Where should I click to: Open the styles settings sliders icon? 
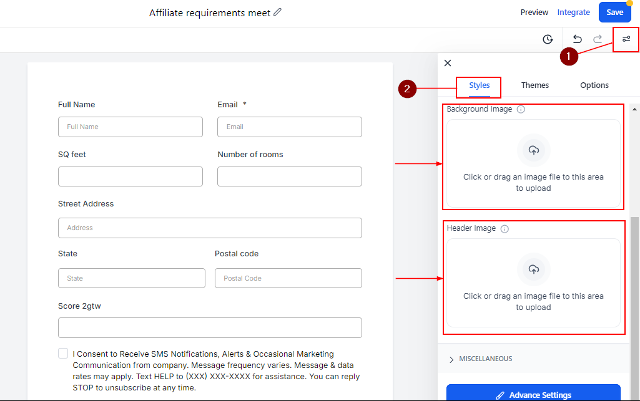click(626, 39)
